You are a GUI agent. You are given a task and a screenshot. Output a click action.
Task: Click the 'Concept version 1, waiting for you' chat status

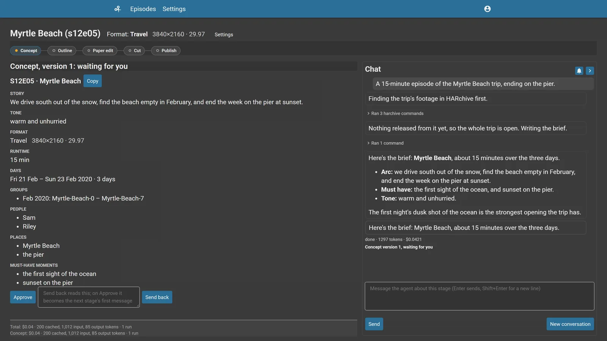click(399, 247)
